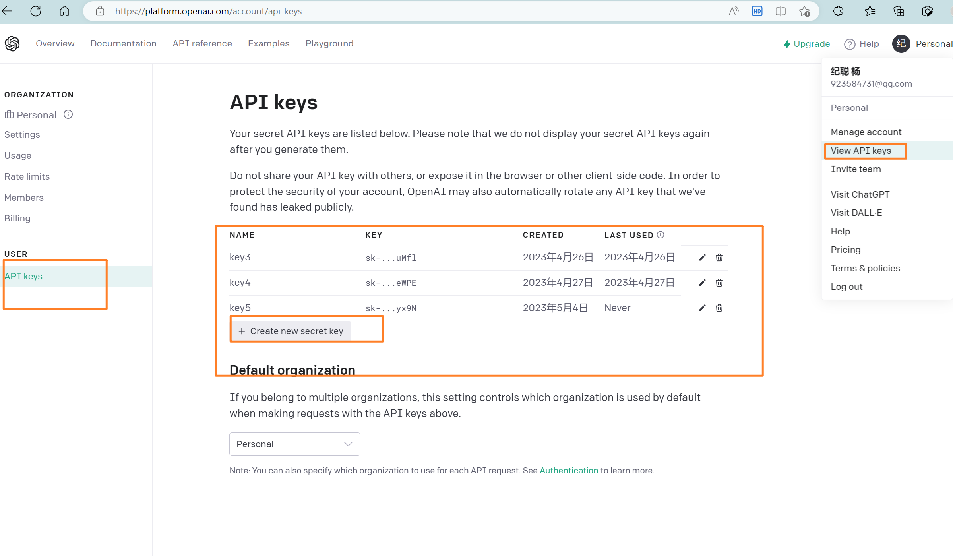Select Manage account from the menu
This screenshot has height=556, width=953.
pyautogui.click(x=866, y=132)
